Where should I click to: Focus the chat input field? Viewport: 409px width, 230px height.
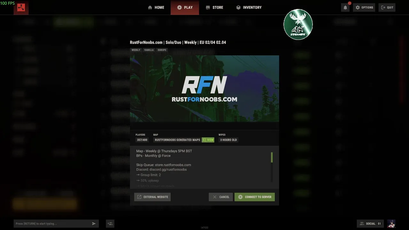(x=52, y=224)
